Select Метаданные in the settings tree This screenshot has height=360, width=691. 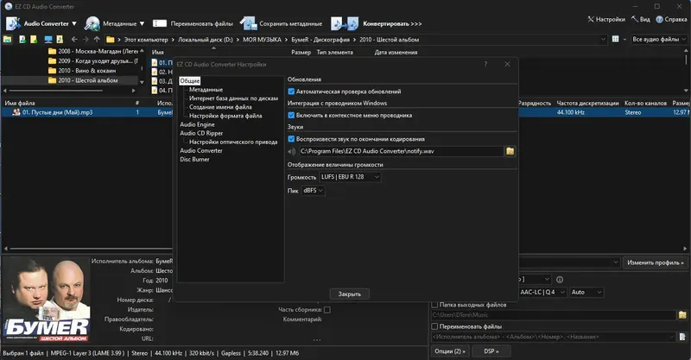pos(206,90)
